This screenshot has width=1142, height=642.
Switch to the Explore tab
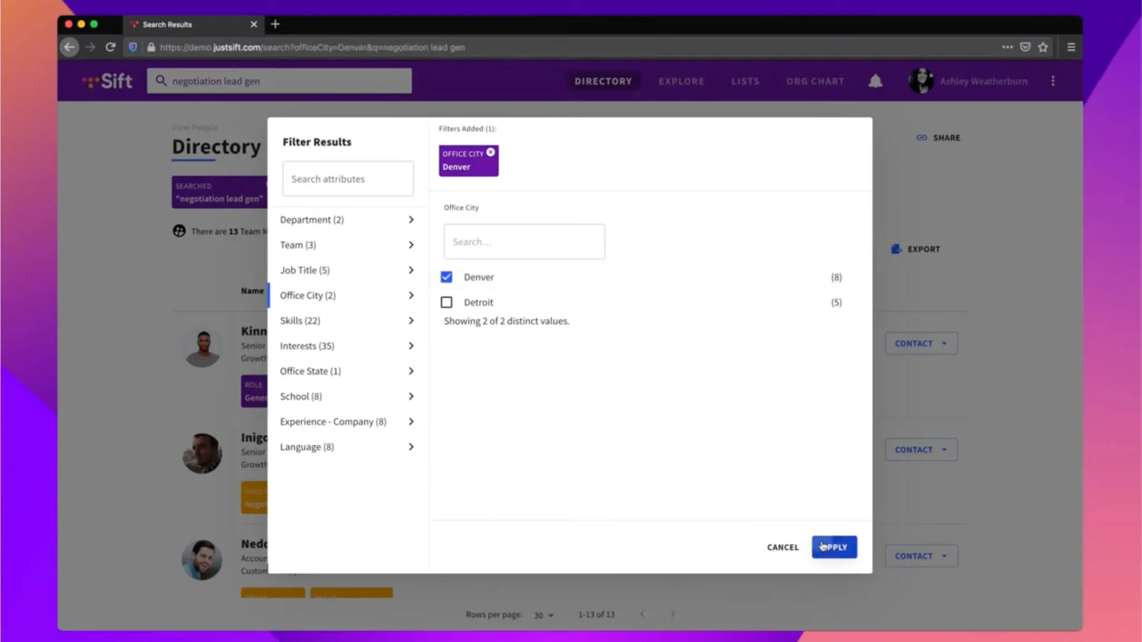[681, 81]
